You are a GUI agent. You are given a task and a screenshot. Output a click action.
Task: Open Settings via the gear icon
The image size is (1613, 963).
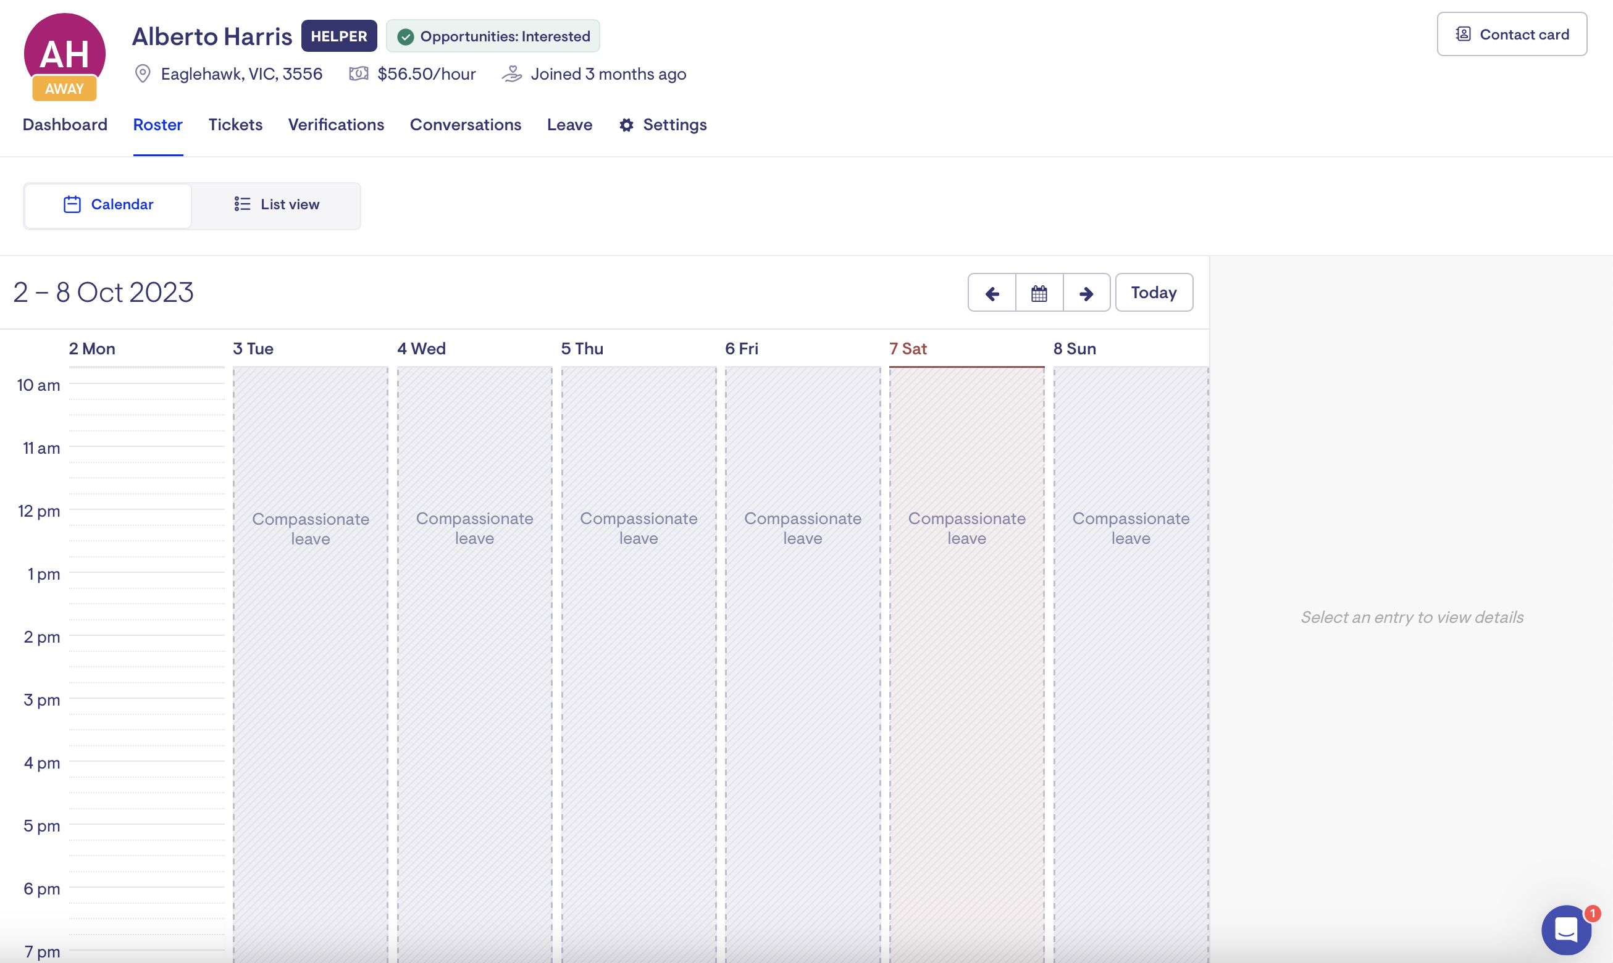click(626, 125)
